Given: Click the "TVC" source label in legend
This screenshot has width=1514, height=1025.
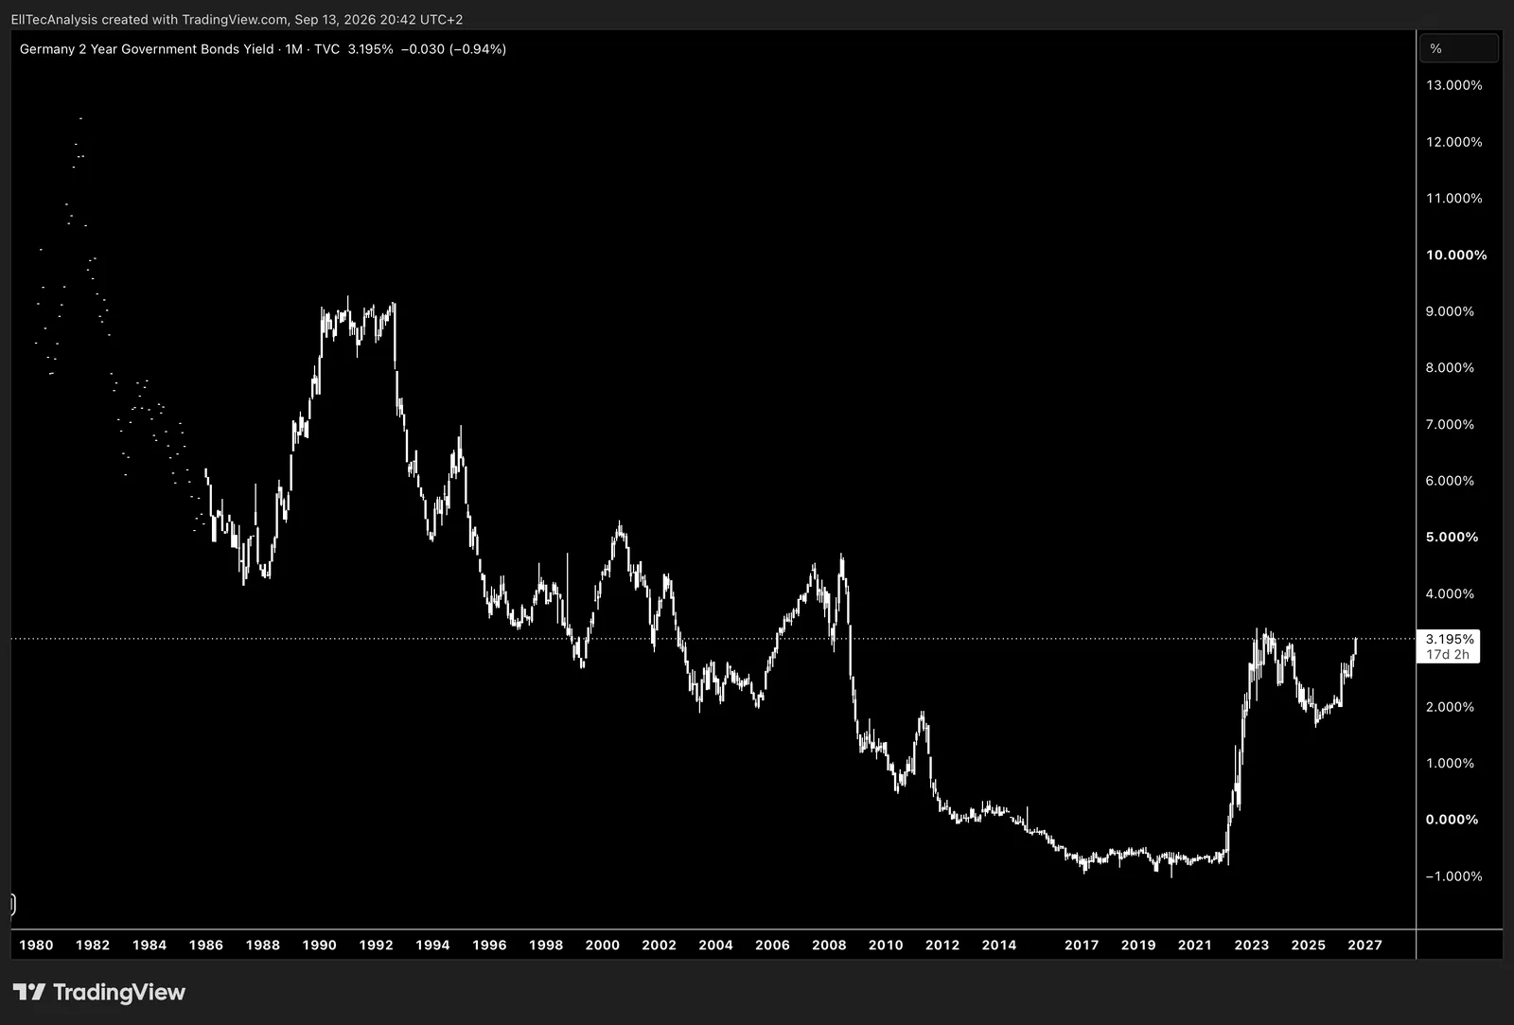Looking at the screenshot, I should (327, 49).
